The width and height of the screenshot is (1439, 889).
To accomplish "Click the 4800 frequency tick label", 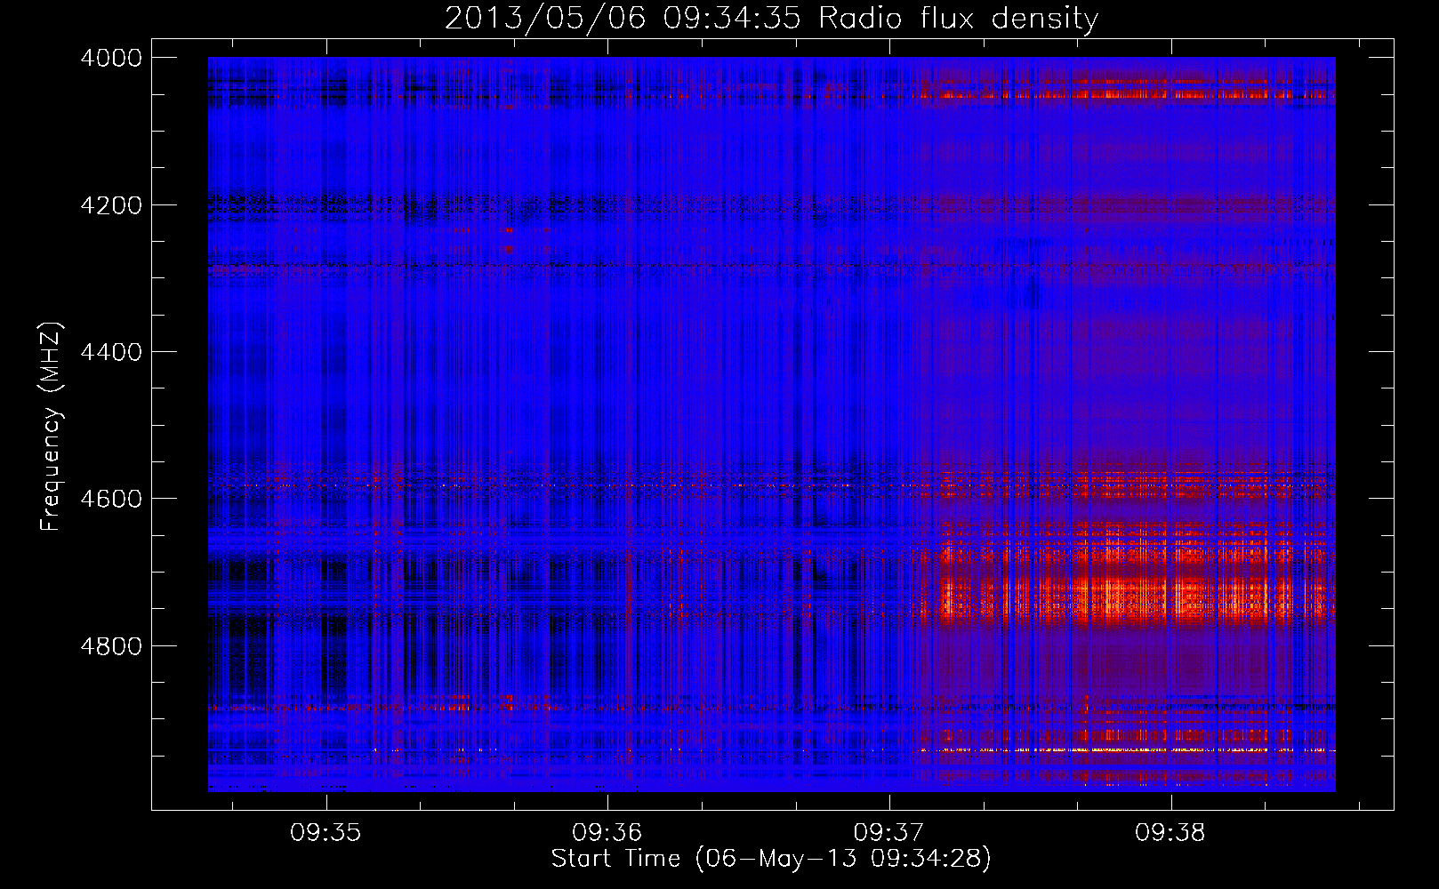I will [111, 646].
